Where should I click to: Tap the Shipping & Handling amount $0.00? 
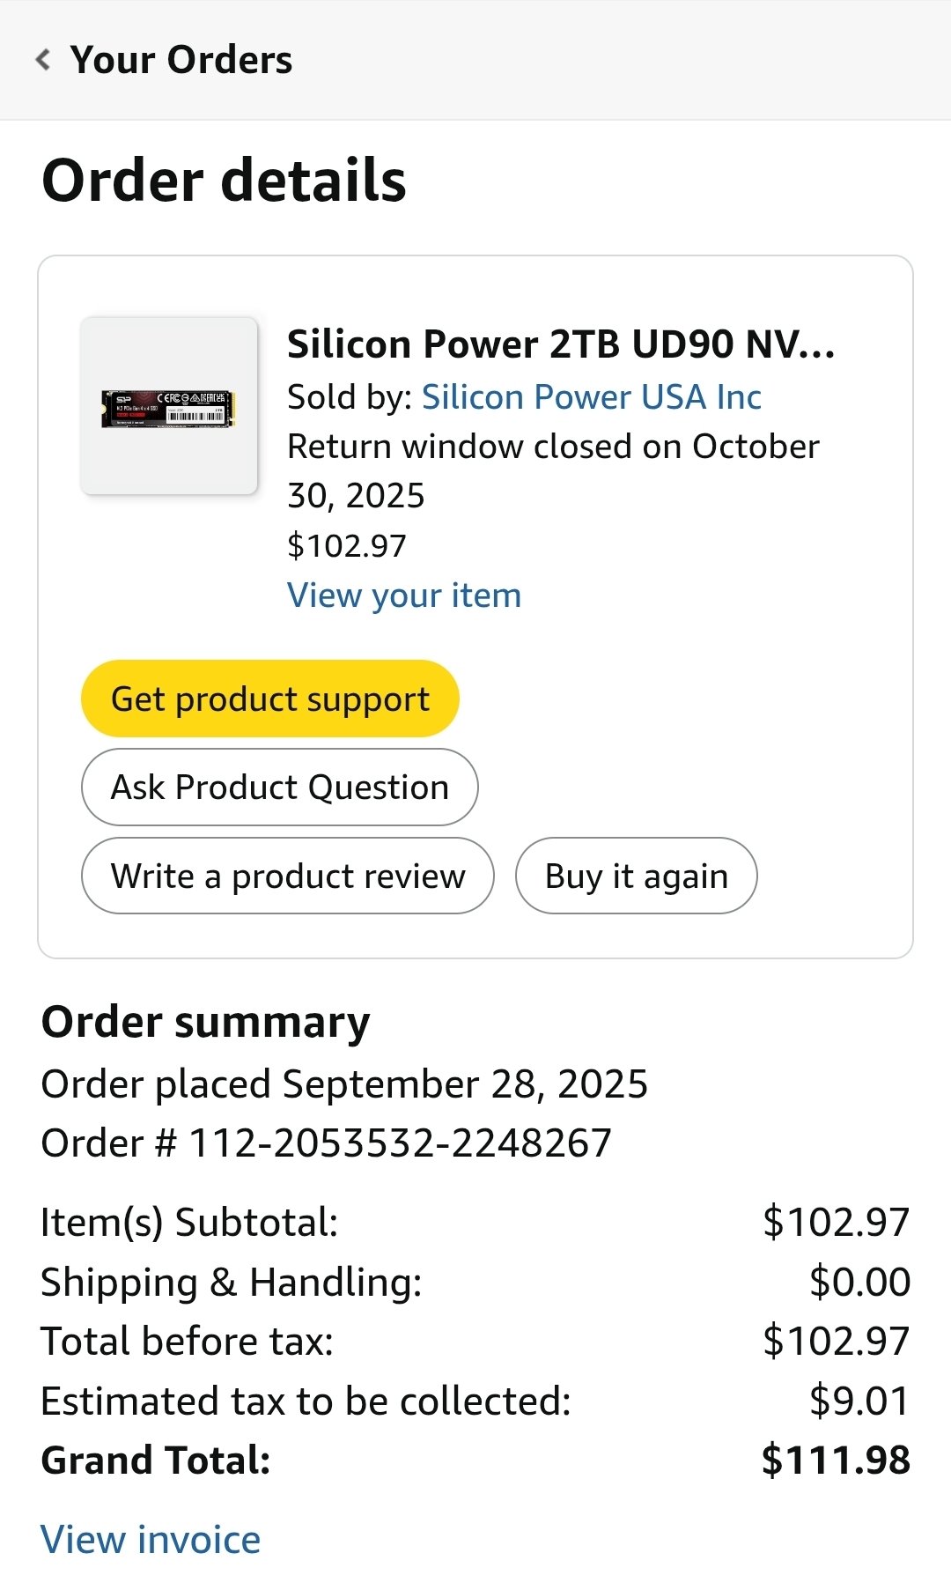point(859,1282)
